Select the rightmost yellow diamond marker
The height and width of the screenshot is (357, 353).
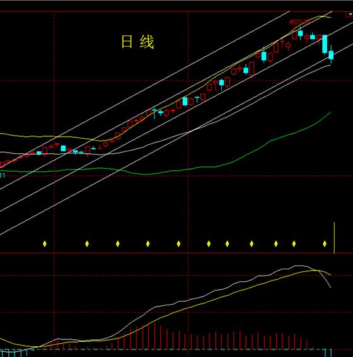[x=325, y=244]
